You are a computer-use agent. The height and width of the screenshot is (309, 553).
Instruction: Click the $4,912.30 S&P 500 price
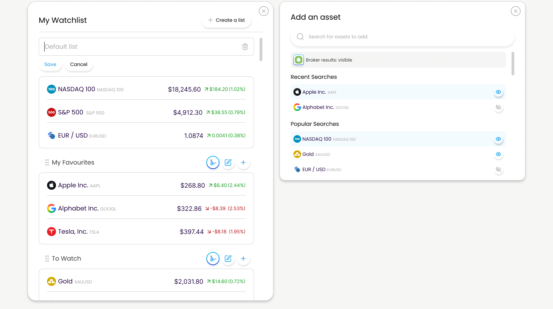[x=188, y=113]
